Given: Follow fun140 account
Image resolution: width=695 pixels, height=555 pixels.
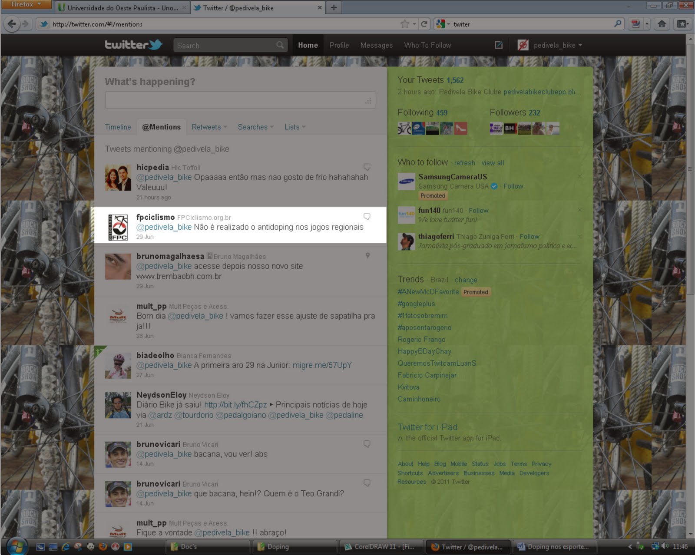Looking at the screenshot, I should 479,211.
